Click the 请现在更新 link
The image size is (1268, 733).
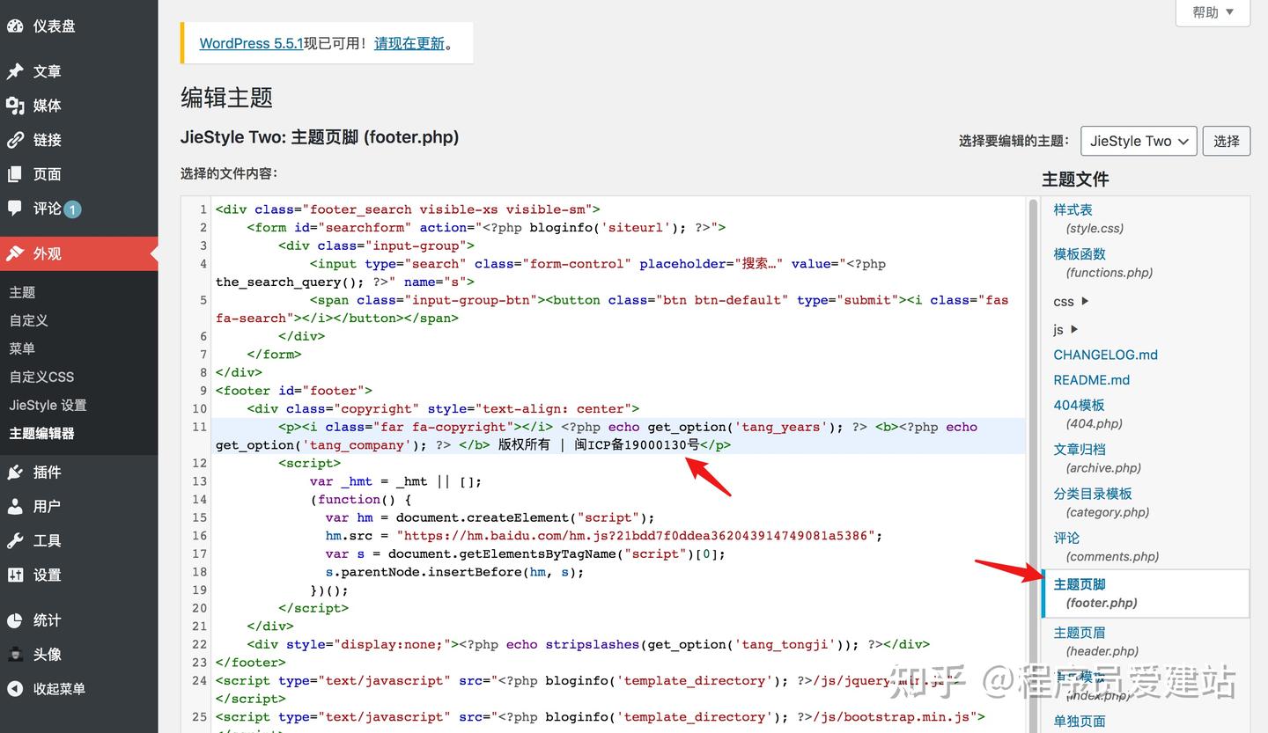pos(409,43)
